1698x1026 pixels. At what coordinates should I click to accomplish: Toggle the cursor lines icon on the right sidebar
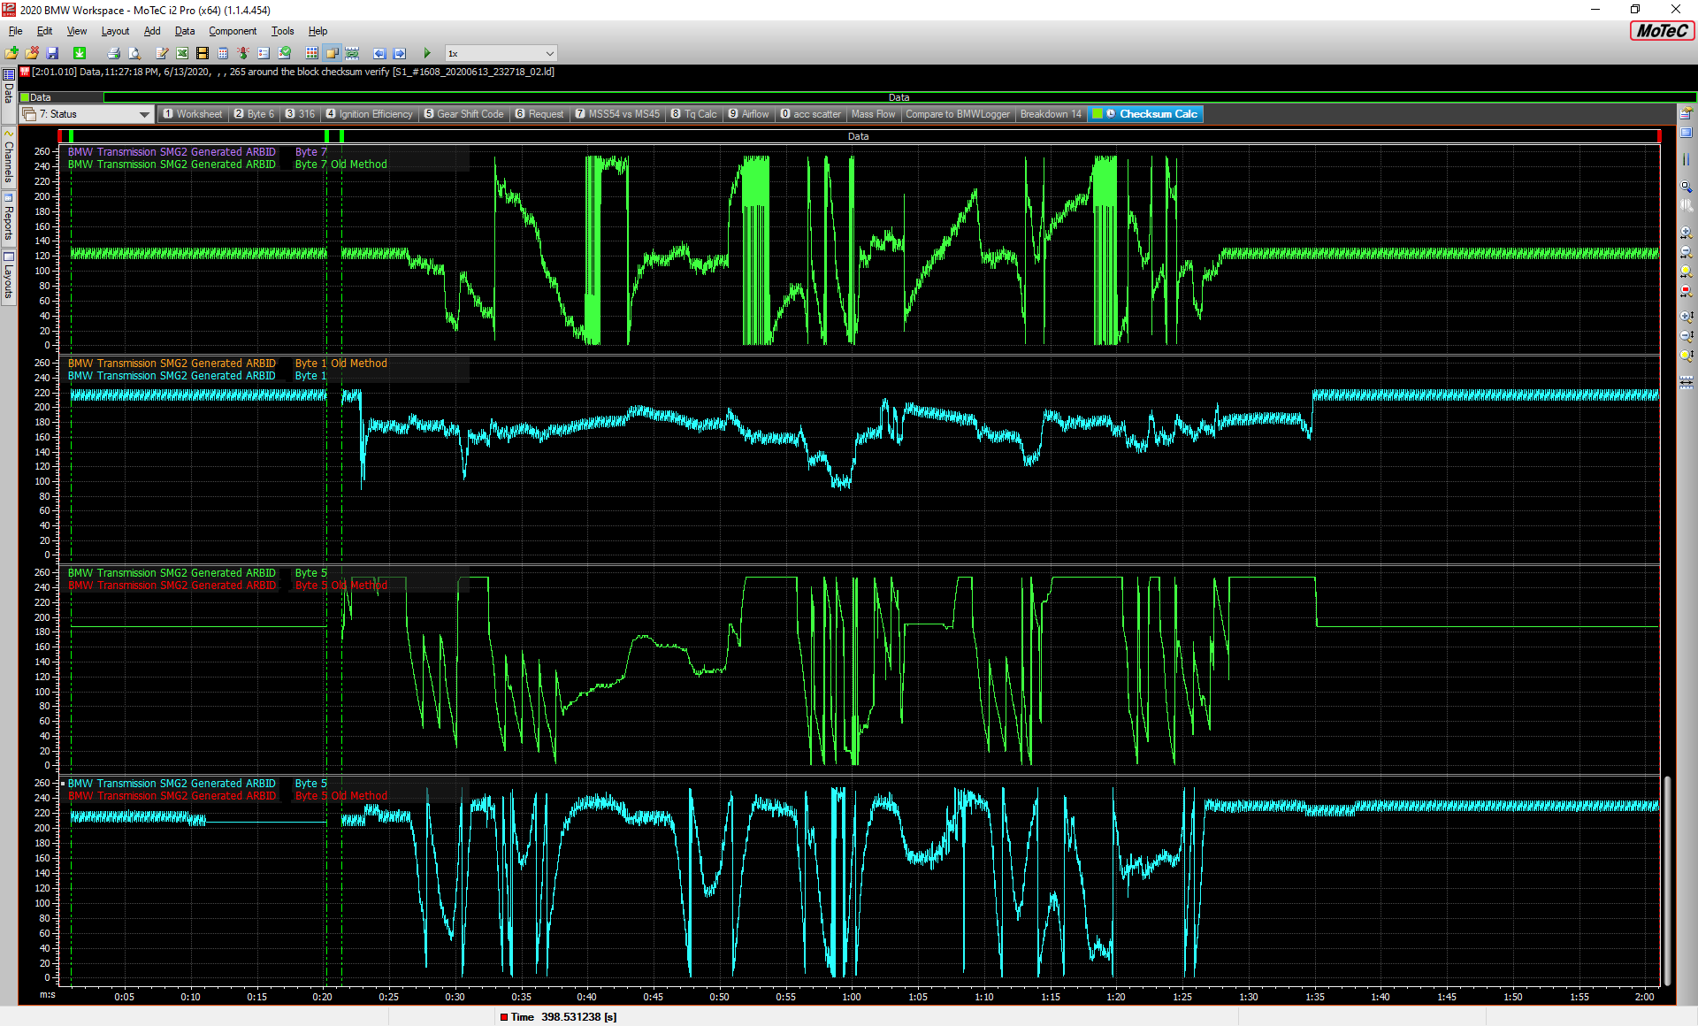[1686, 160]
